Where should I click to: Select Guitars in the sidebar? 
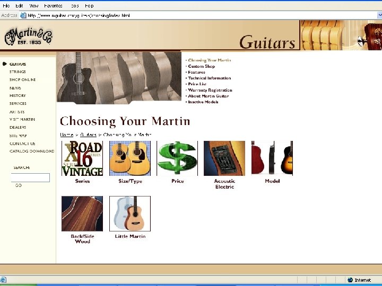click(18, 64)
